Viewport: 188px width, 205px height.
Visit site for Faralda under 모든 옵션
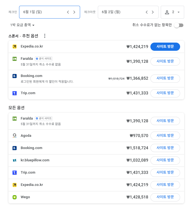click(165, 121)
